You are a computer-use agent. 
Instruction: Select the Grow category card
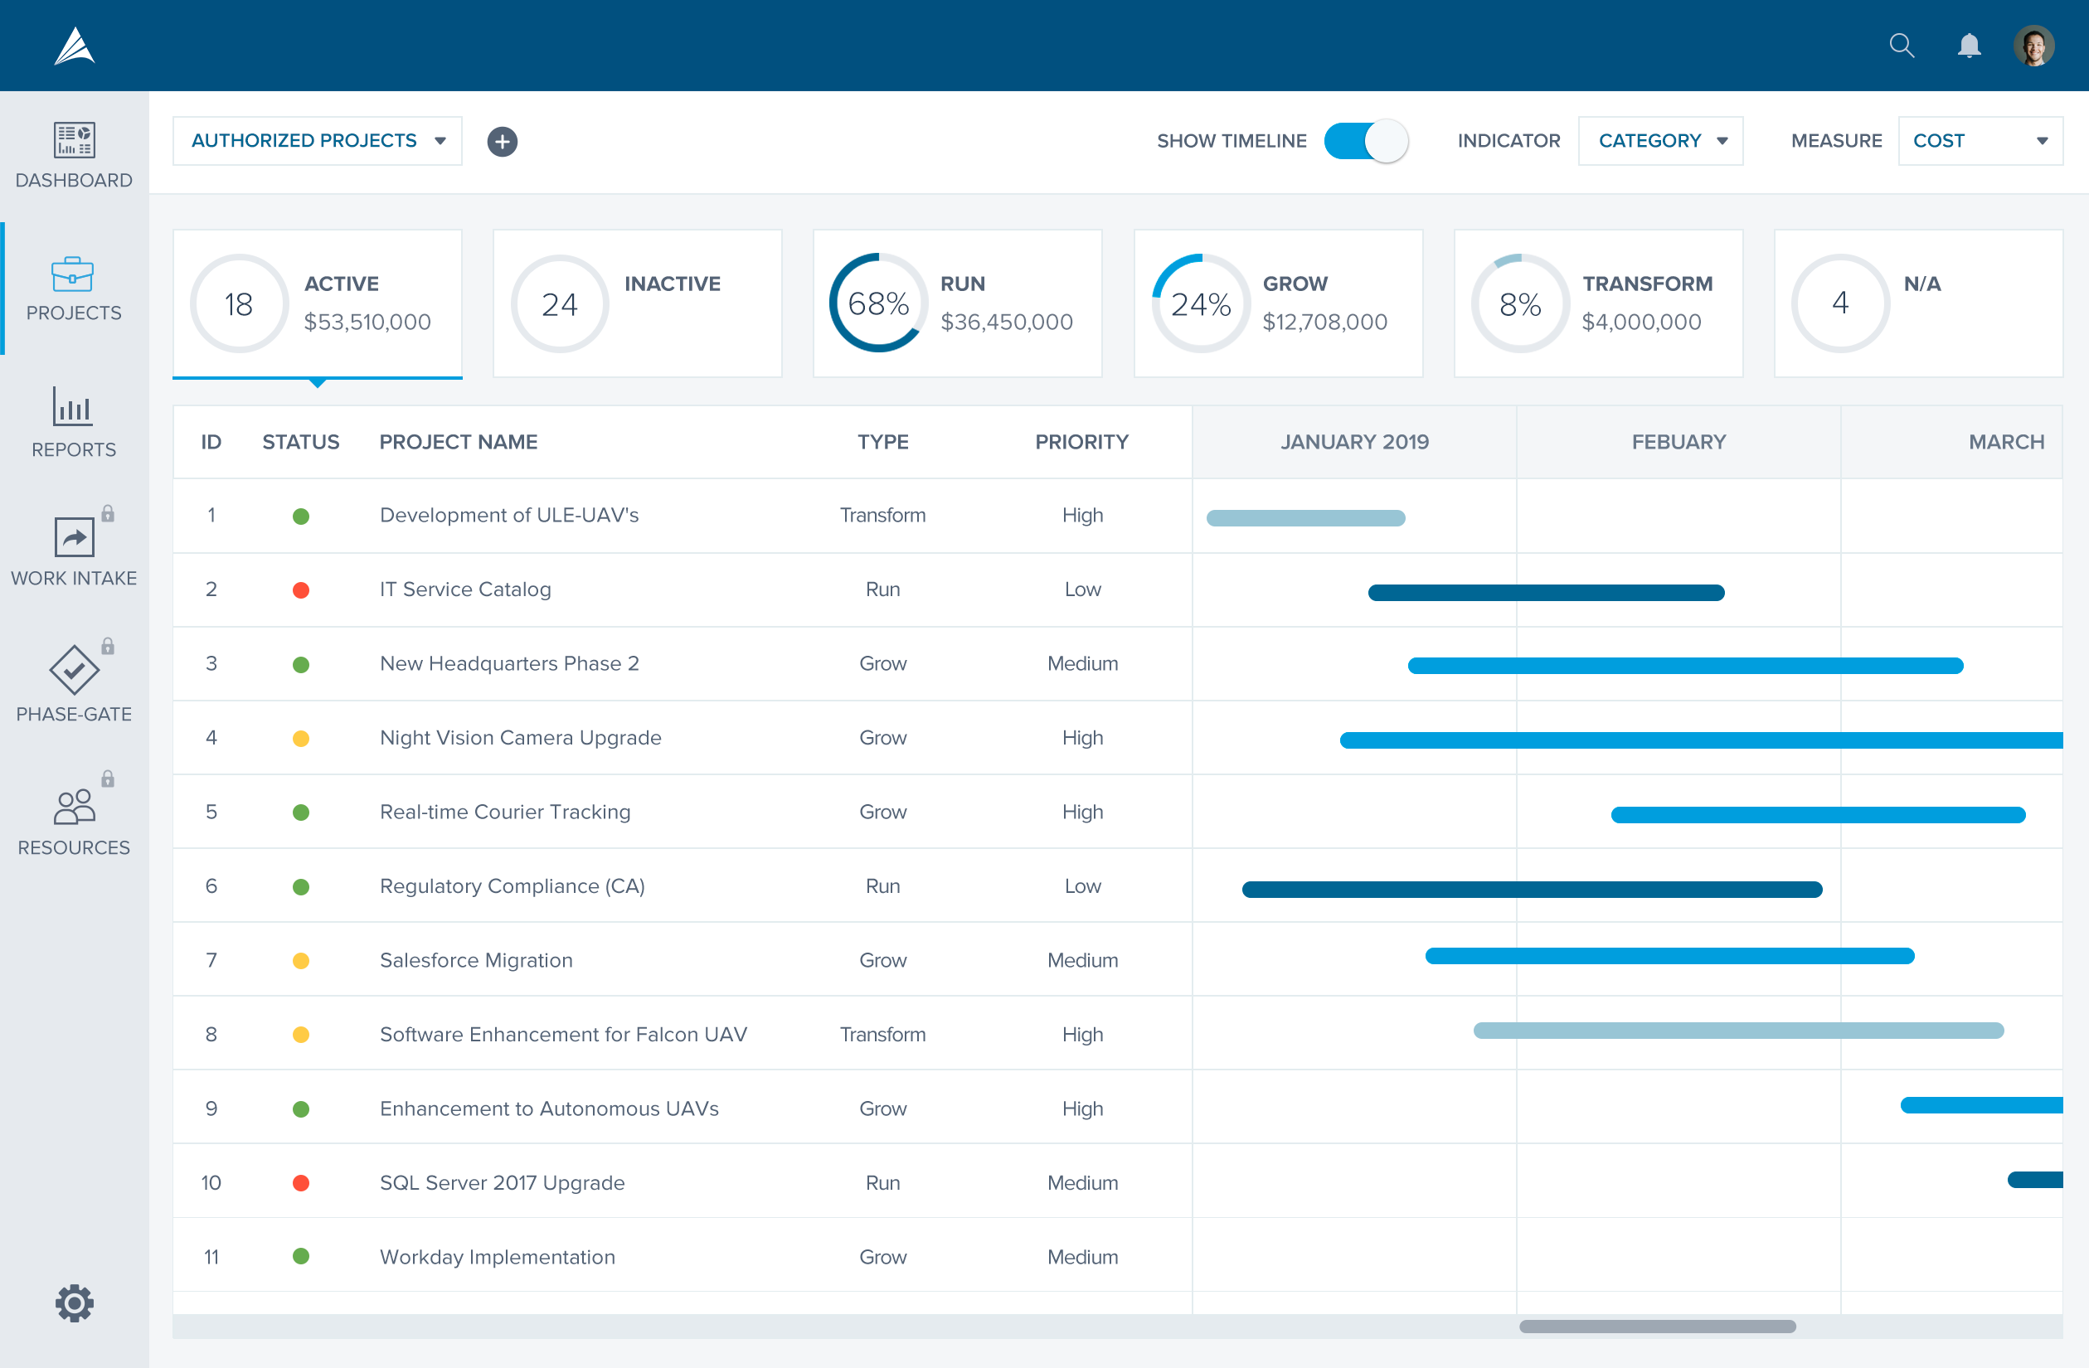pyautogui.click(x=1278, y=303)
